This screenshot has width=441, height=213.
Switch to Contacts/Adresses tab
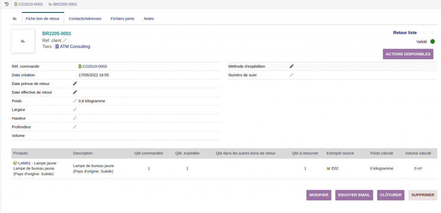click(85, 19)
